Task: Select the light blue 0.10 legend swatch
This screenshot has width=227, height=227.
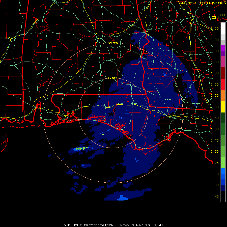Action: pos(223,171)
